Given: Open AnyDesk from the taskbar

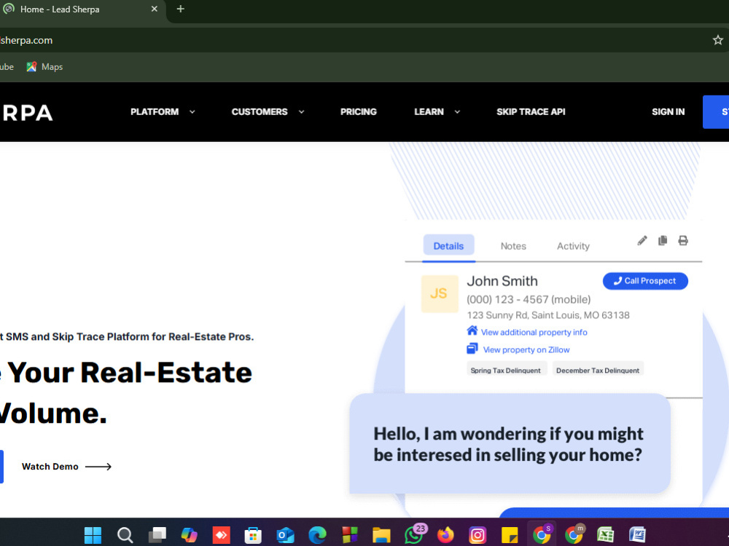Looking at the screenshot, I should 222,535.
